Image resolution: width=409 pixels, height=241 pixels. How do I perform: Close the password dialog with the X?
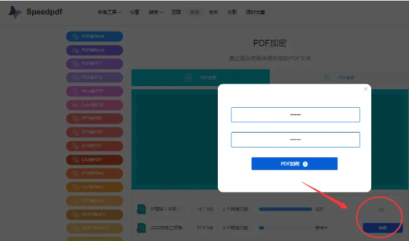(x=366, y=89)
